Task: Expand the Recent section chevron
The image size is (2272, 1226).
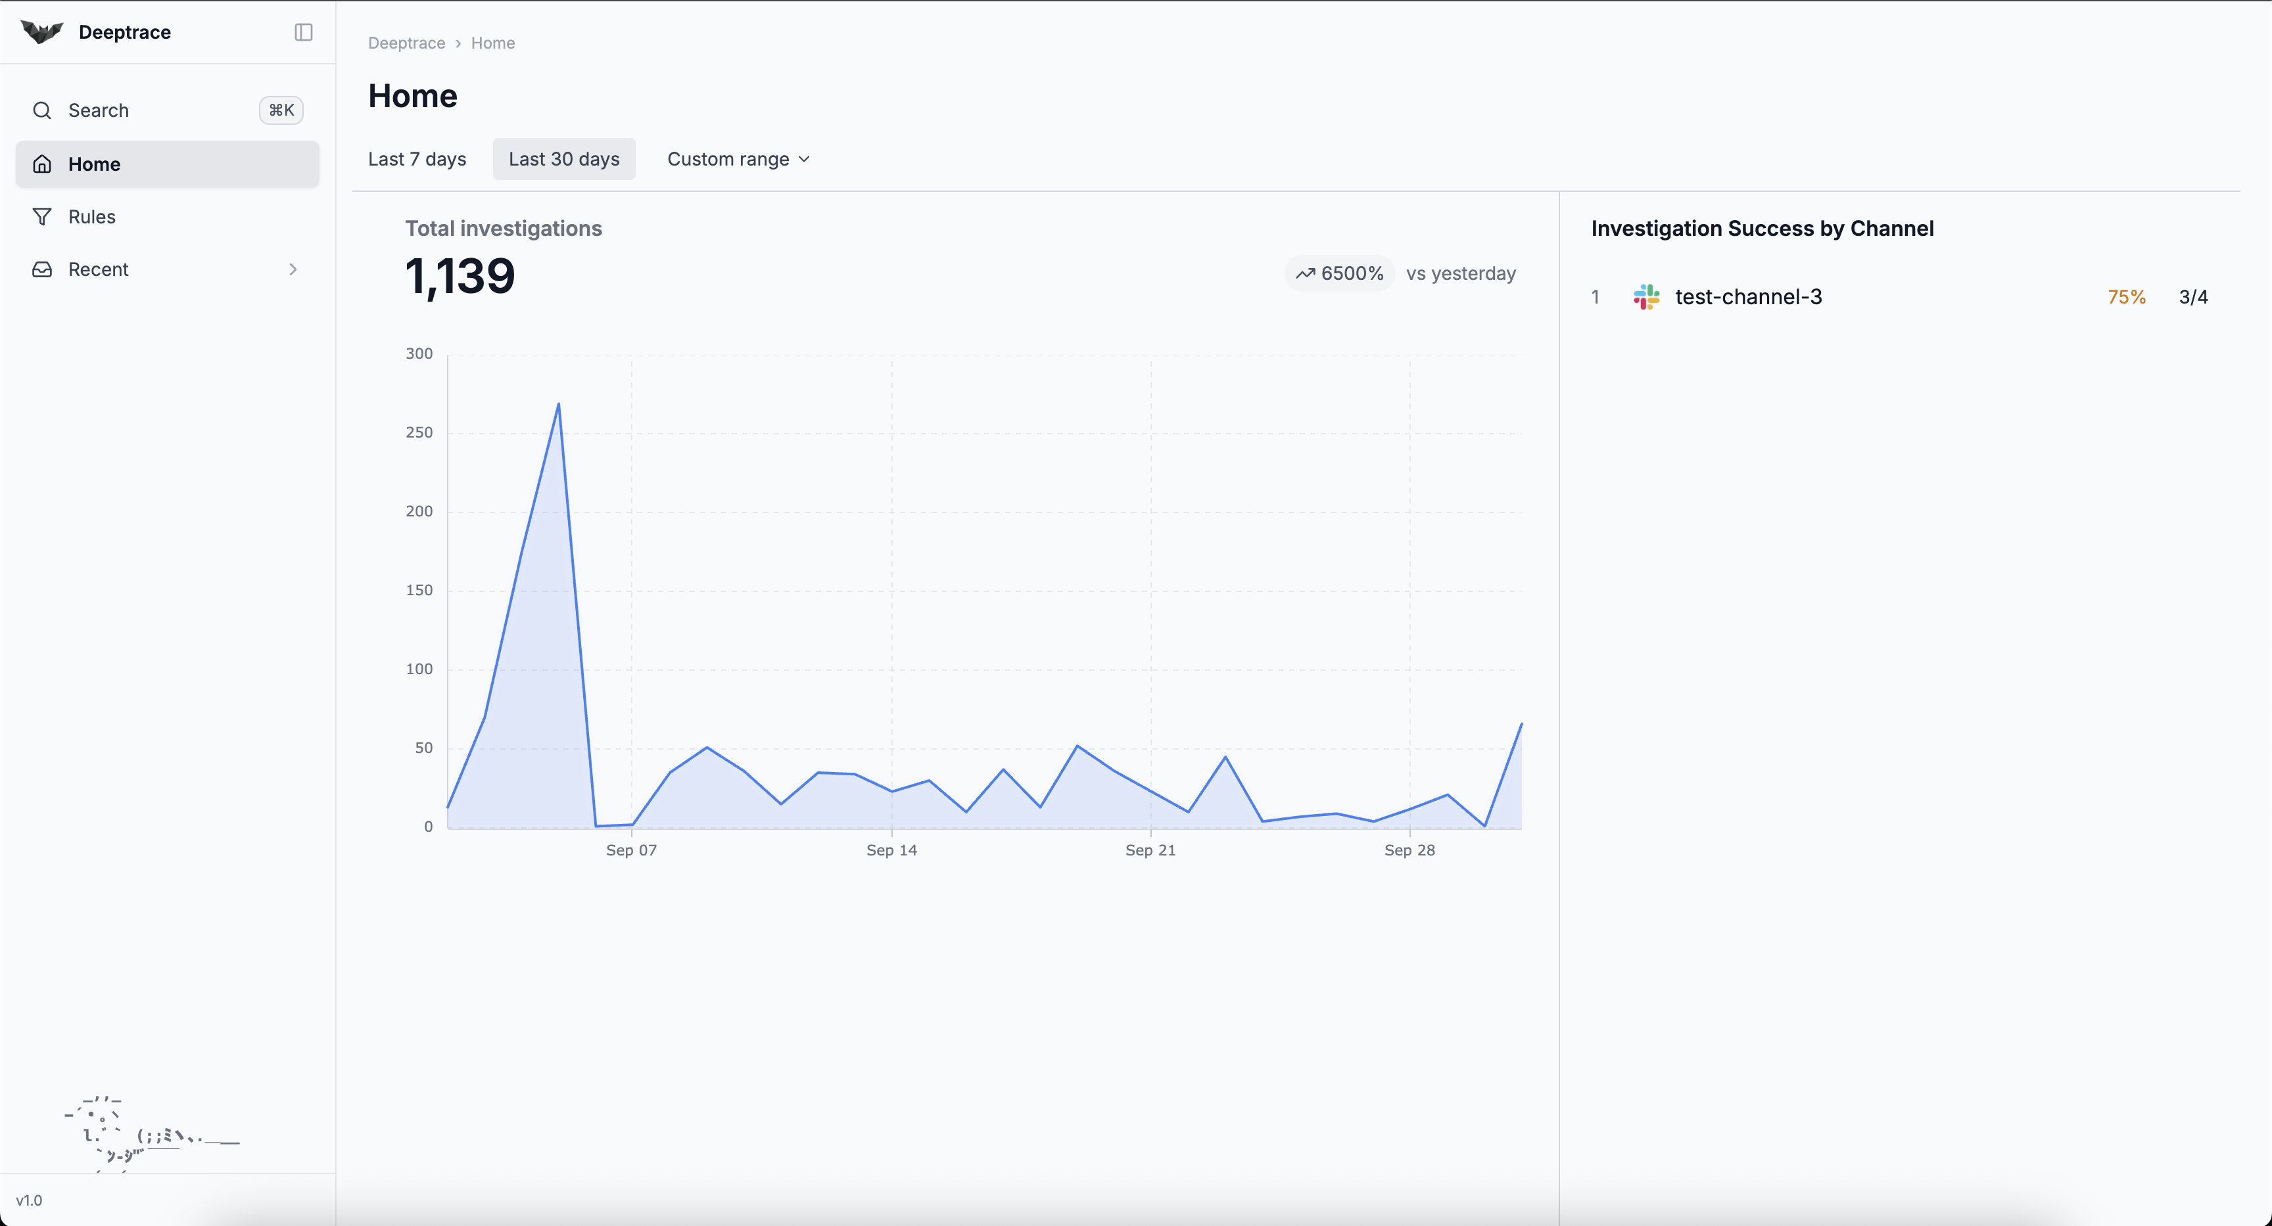Action: coord(293,269)
